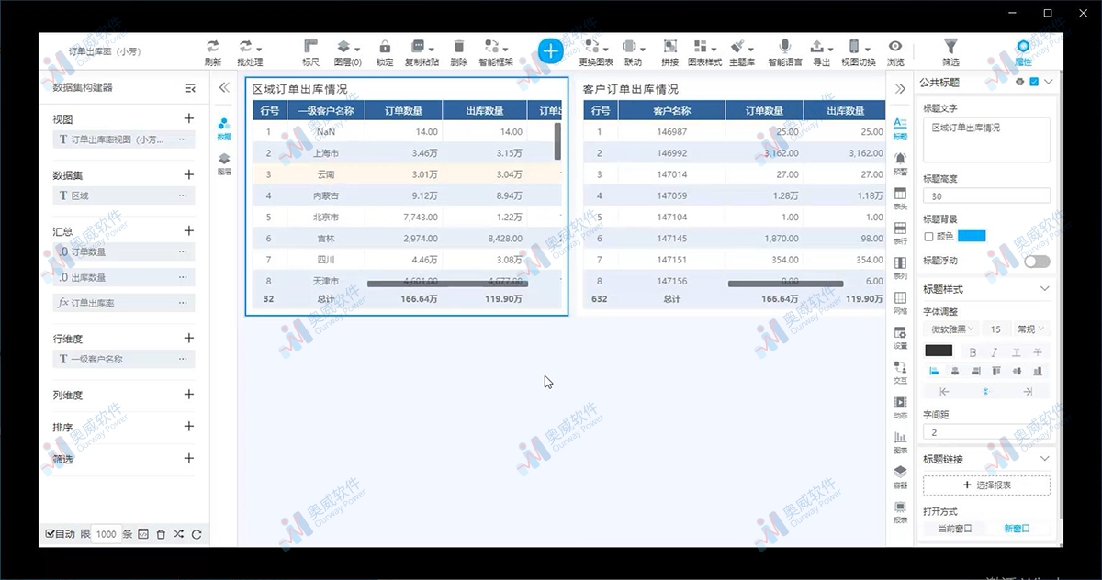This screenshot has width=1102, height=580.
Task: Select the 一级客户名称 row dimension item
Action: 124,359
